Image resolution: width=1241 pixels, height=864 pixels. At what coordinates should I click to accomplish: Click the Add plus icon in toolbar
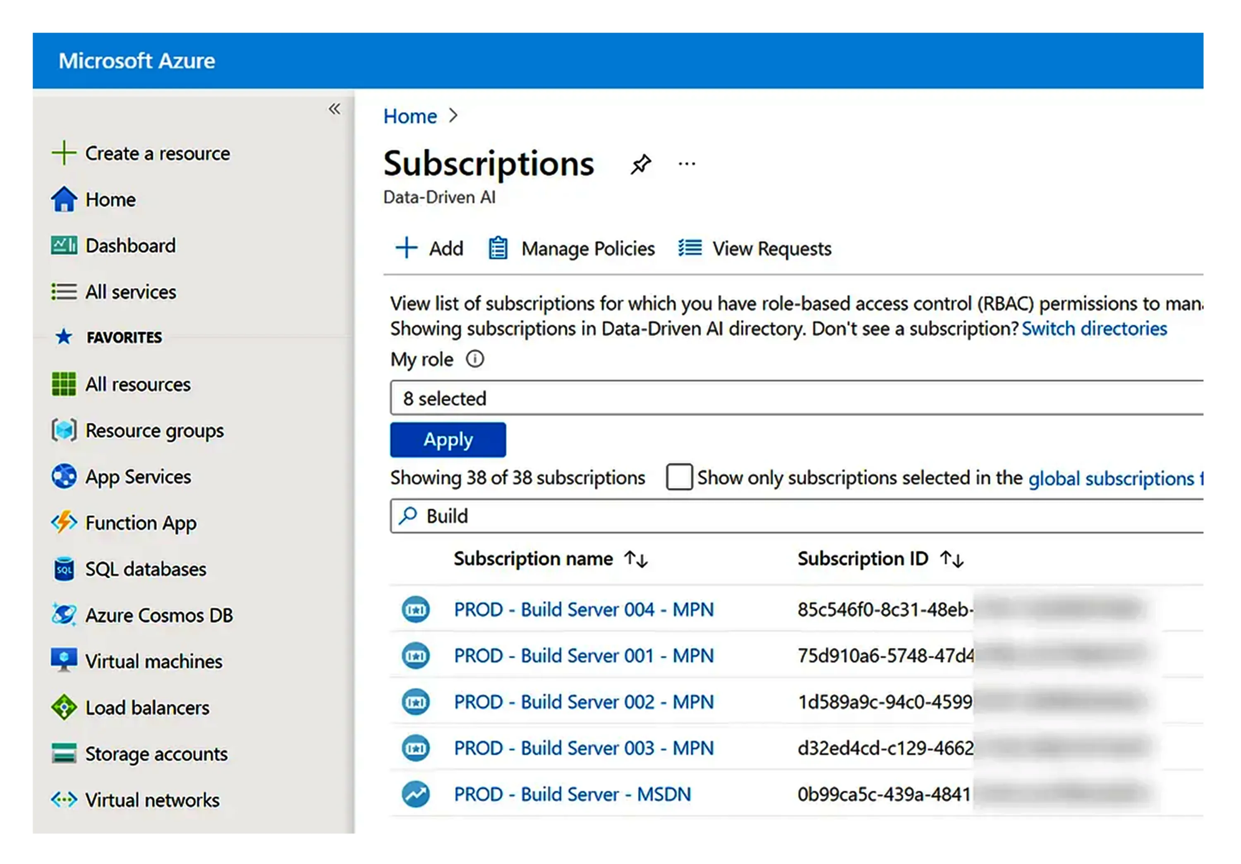(x=406, y=248)
